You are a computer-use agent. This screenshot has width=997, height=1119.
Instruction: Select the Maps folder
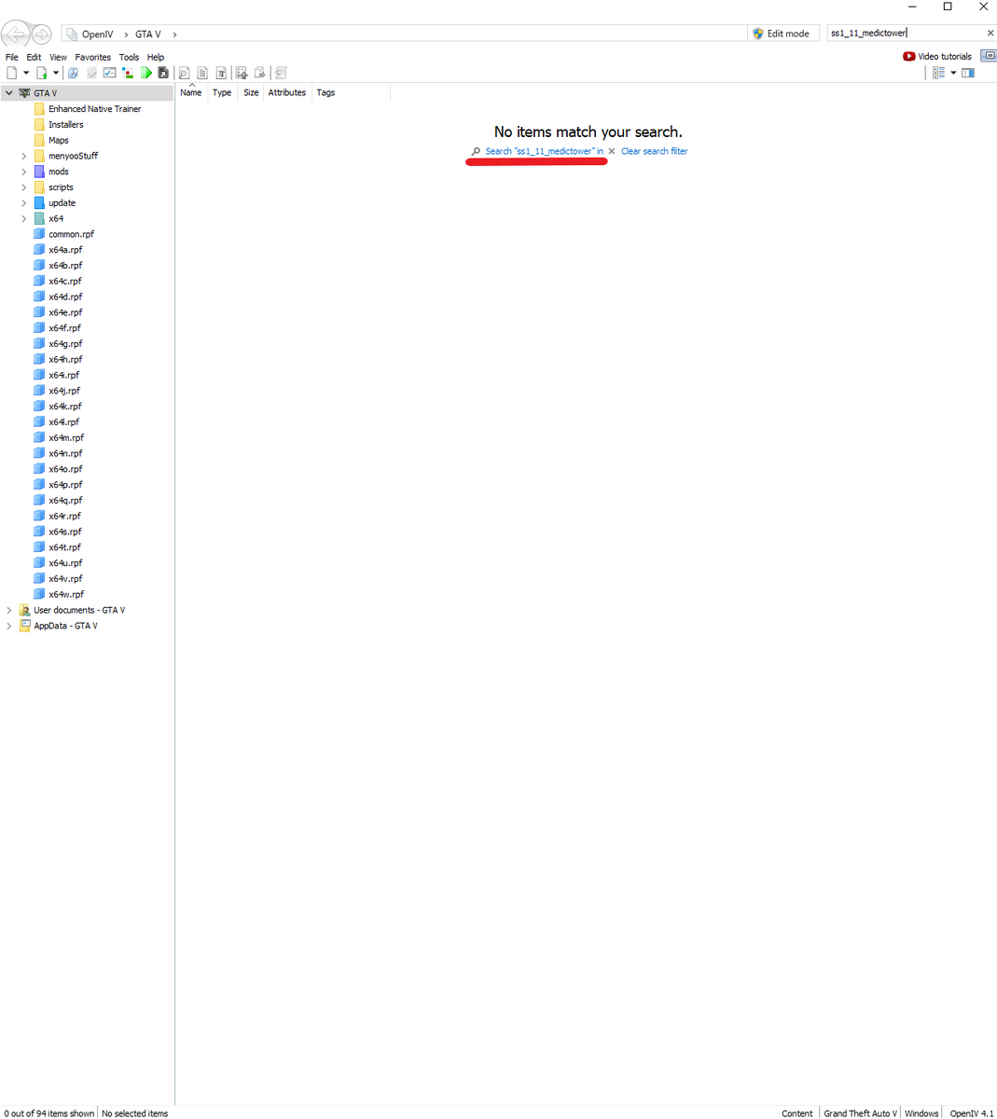(x=58, y=140)
